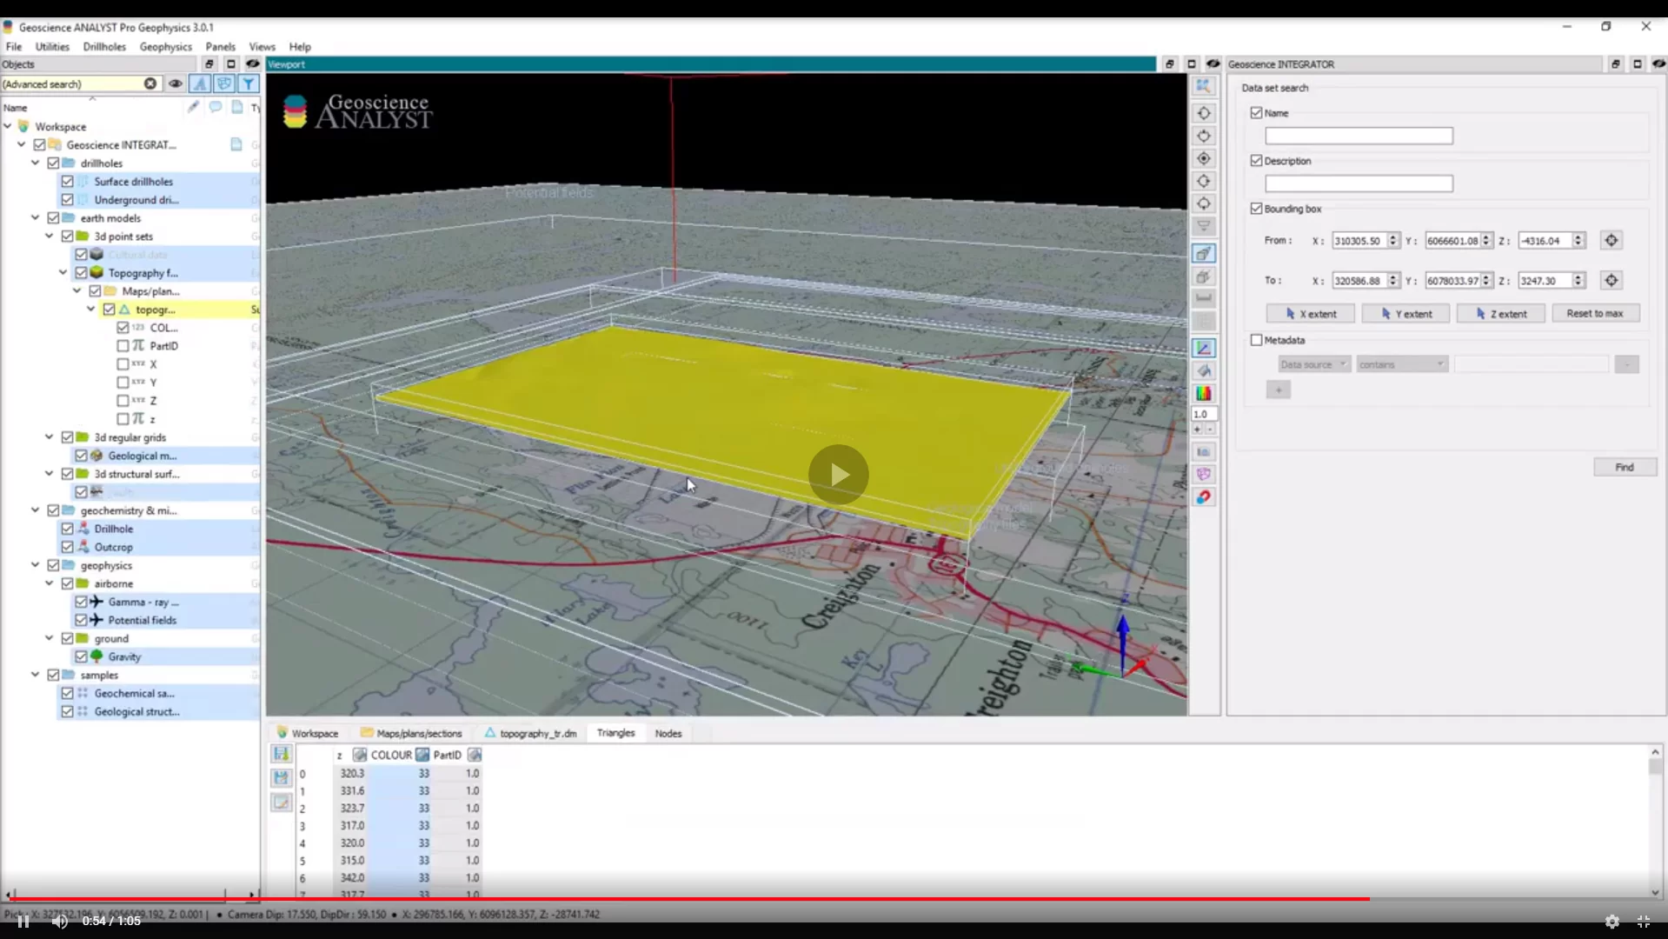Collapse the 'earth models' tree branch
1668x939 pixels.
coord(35,217)
